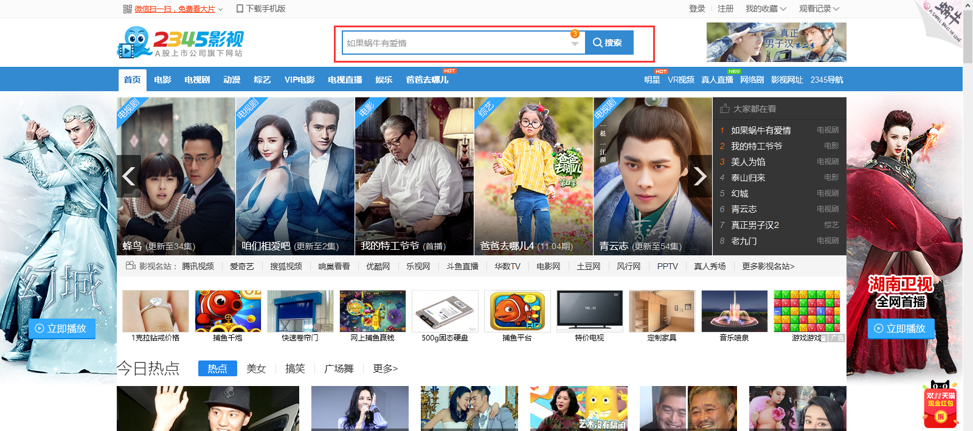Click the 下载手机版 phone icon
This screenshot has height=431, width=973.
240,9
